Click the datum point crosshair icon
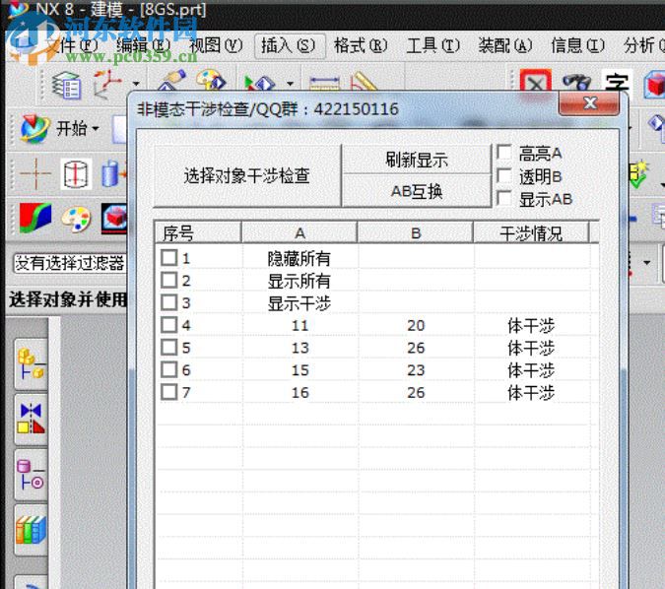The height and width of the screenshot is (589, 665). pos(36,173)
